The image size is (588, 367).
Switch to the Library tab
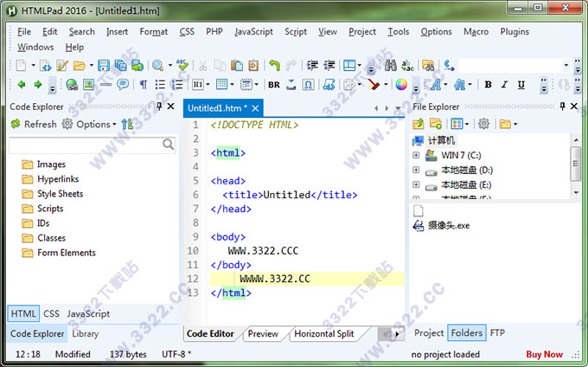[x=85, y=333]
